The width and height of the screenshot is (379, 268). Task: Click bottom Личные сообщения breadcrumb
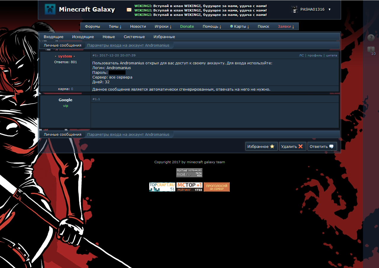click(62, 134)
